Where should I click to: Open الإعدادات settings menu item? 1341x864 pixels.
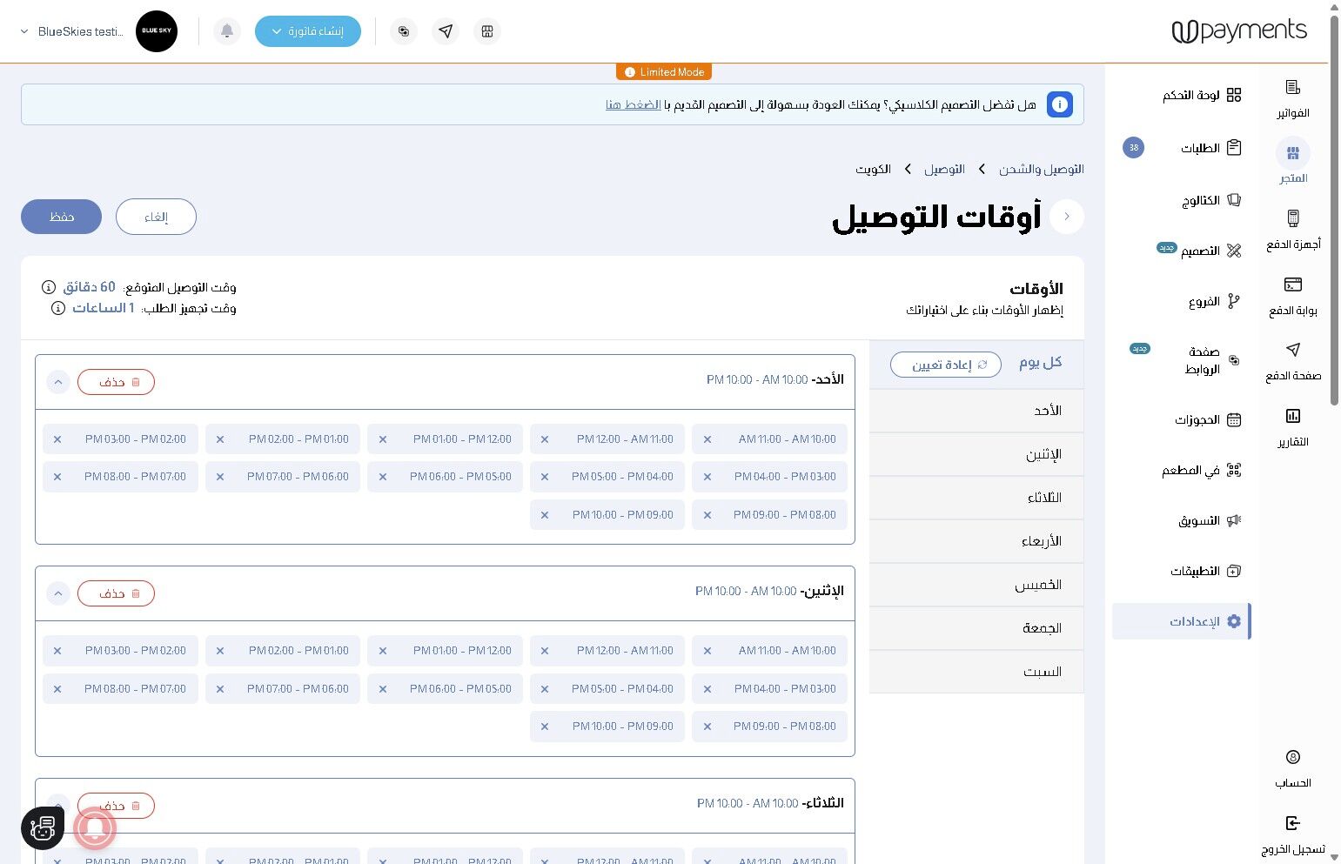point(1181,622)
